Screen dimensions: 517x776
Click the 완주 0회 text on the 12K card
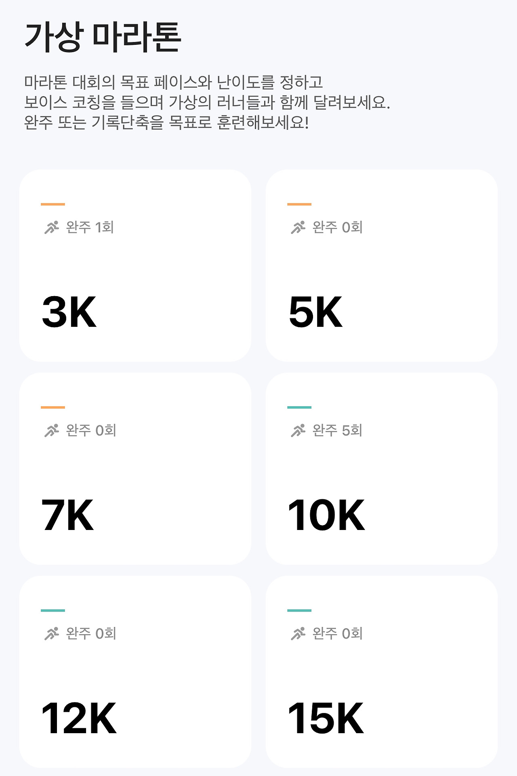(x=91, y=634)
